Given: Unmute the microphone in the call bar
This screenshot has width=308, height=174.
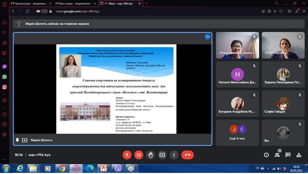Looking at the screenshot, I should [x=127, y=155].
